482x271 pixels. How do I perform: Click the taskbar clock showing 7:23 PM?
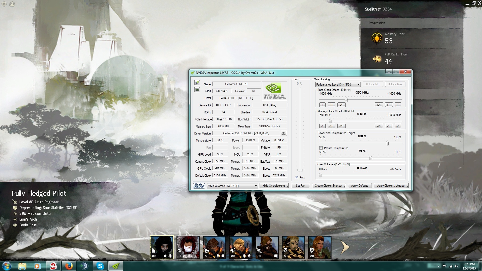[x=469, y=266]
